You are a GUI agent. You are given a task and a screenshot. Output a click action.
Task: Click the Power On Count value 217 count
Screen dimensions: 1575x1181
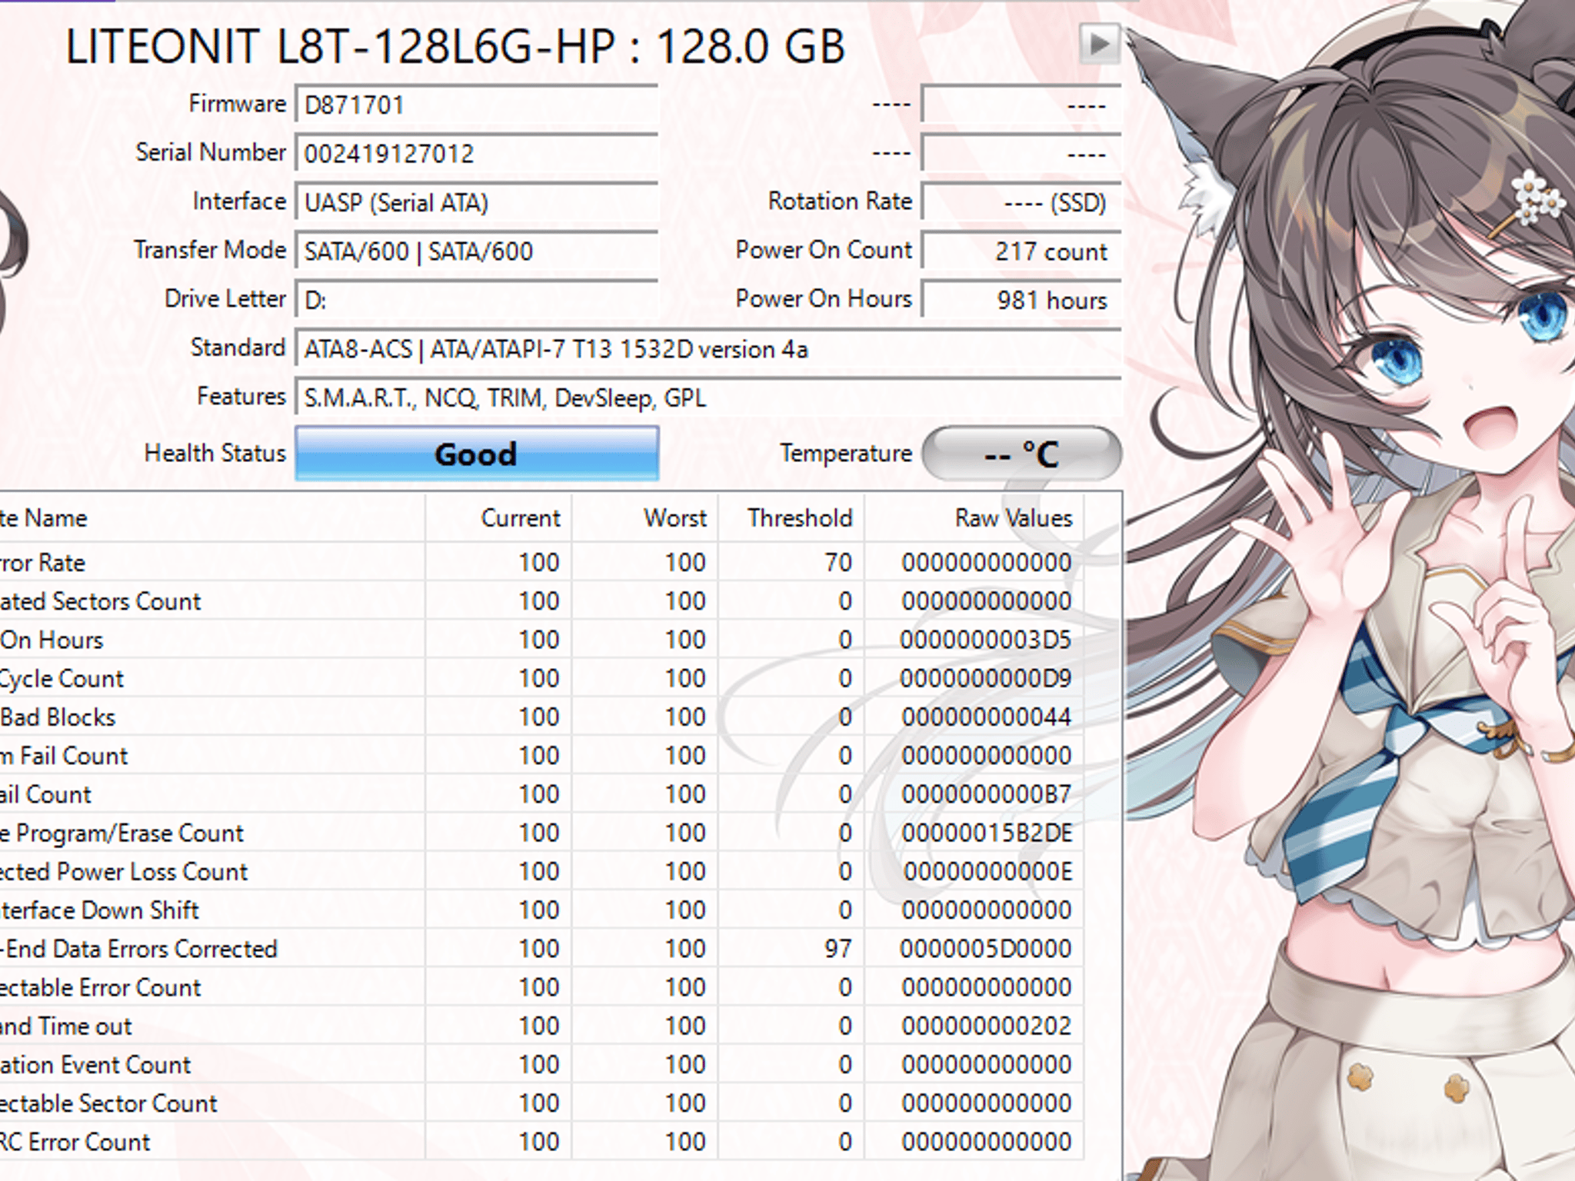click(1021, 251)
